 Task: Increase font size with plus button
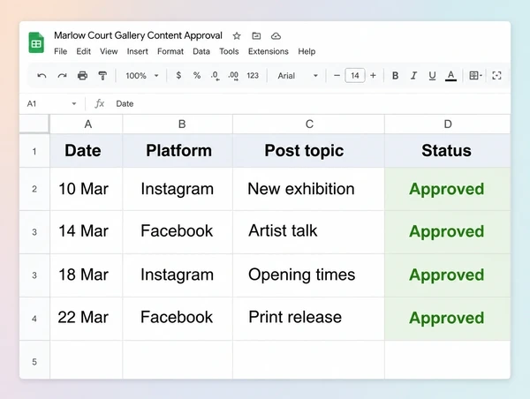click(x=373, y=75)
